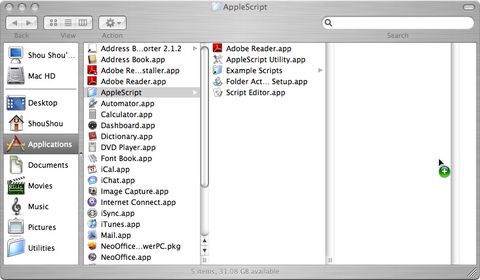Switch to list view

click(x=68, y=23)
